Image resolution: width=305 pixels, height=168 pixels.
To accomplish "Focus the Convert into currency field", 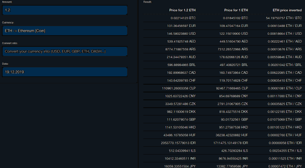I will pos(65,51).
